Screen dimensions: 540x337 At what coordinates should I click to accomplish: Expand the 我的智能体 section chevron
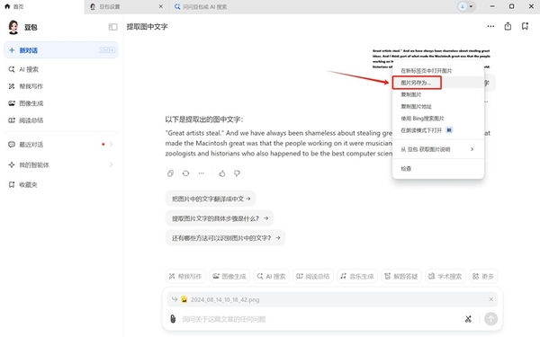(112, 164)
